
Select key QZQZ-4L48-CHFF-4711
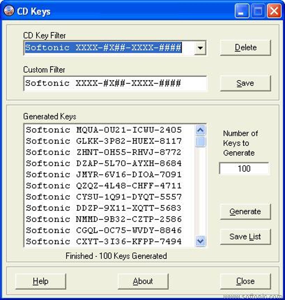(104, 186)
